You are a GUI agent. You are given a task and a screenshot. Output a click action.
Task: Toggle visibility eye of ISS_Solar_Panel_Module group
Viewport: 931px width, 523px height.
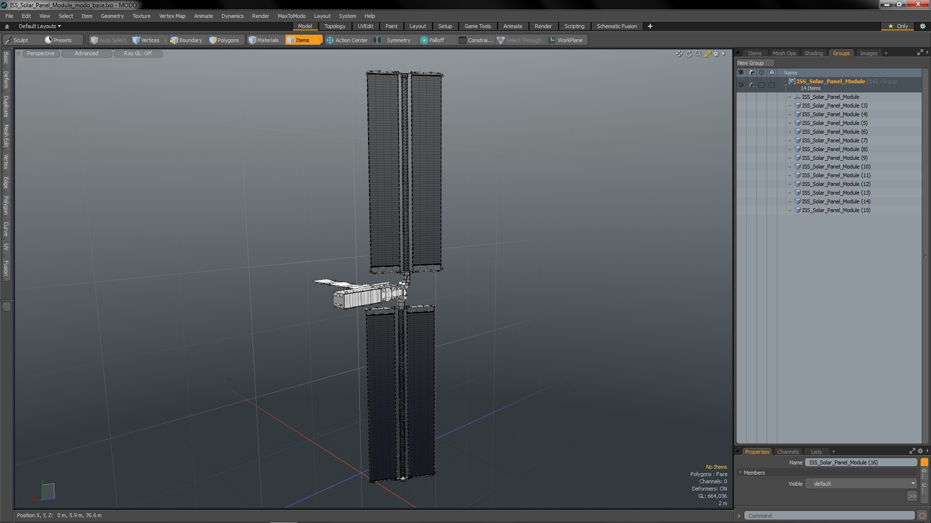click(740, 85)
